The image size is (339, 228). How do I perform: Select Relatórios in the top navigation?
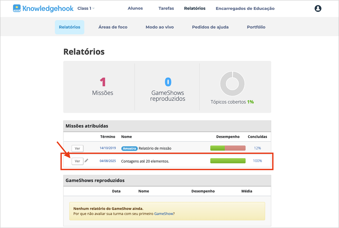pos(195,8)
